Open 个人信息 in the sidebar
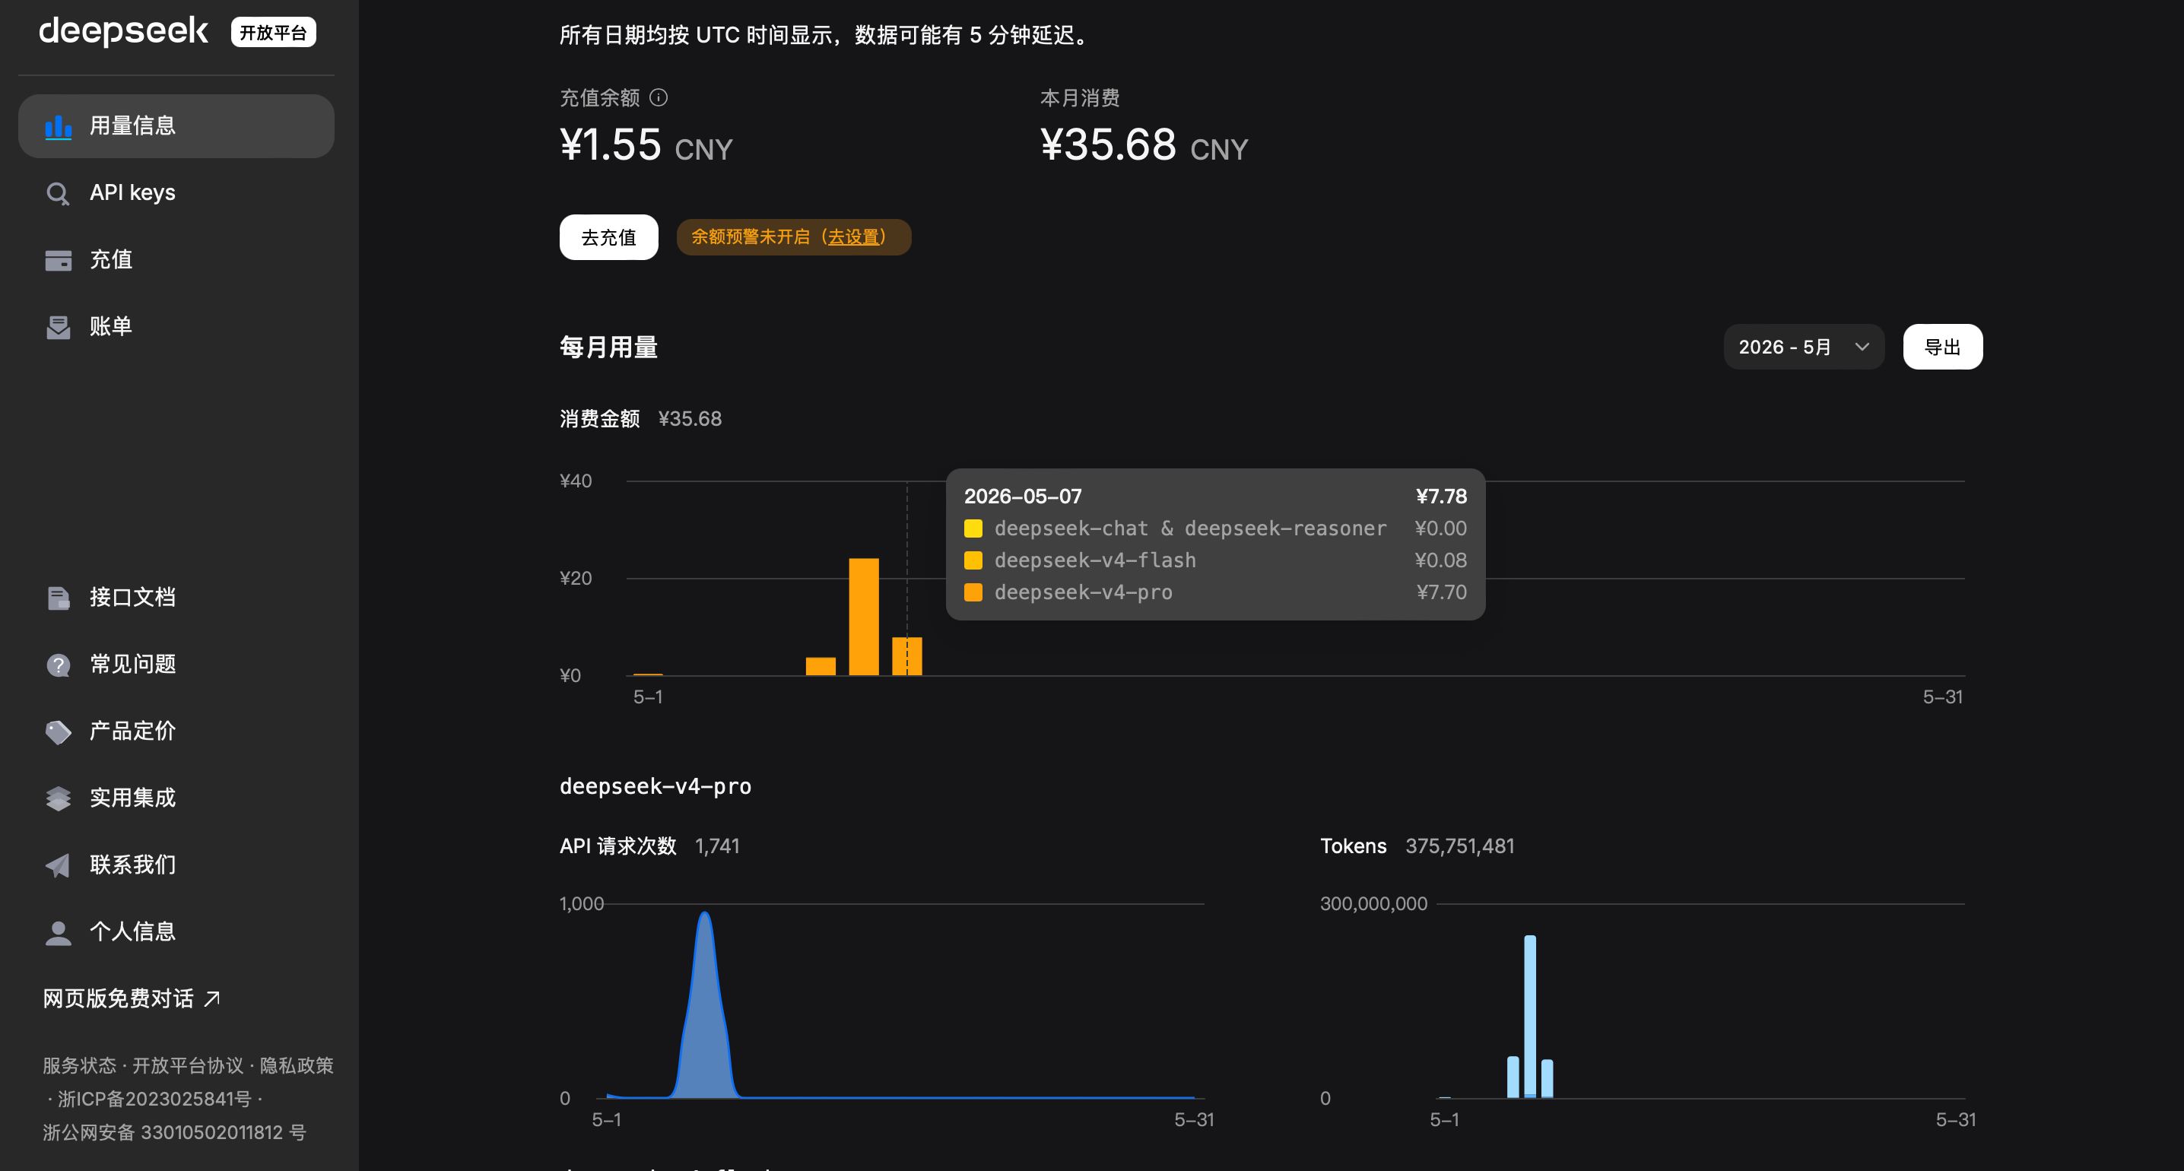 click(176, 933)
